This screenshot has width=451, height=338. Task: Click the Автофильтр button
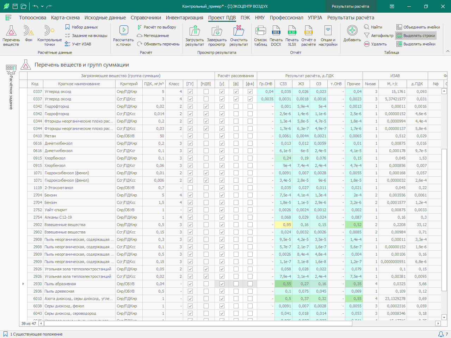click(x=379, y=36)
